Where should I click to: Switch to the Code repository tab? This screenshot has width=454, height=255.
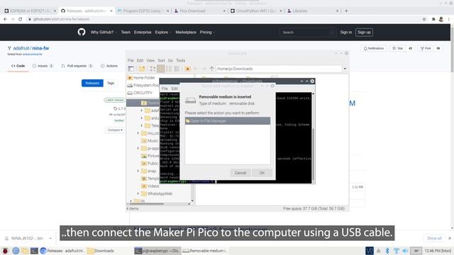click(18, 66)
